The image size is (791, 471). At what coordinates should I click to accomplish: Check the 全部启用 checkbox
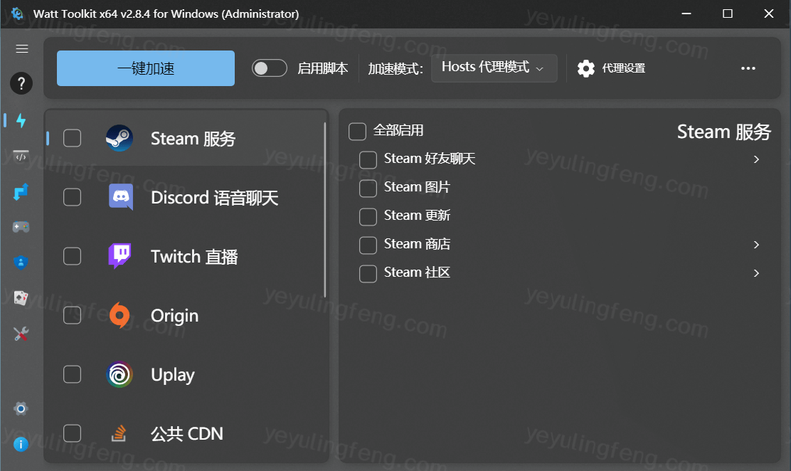coord(357,131)
